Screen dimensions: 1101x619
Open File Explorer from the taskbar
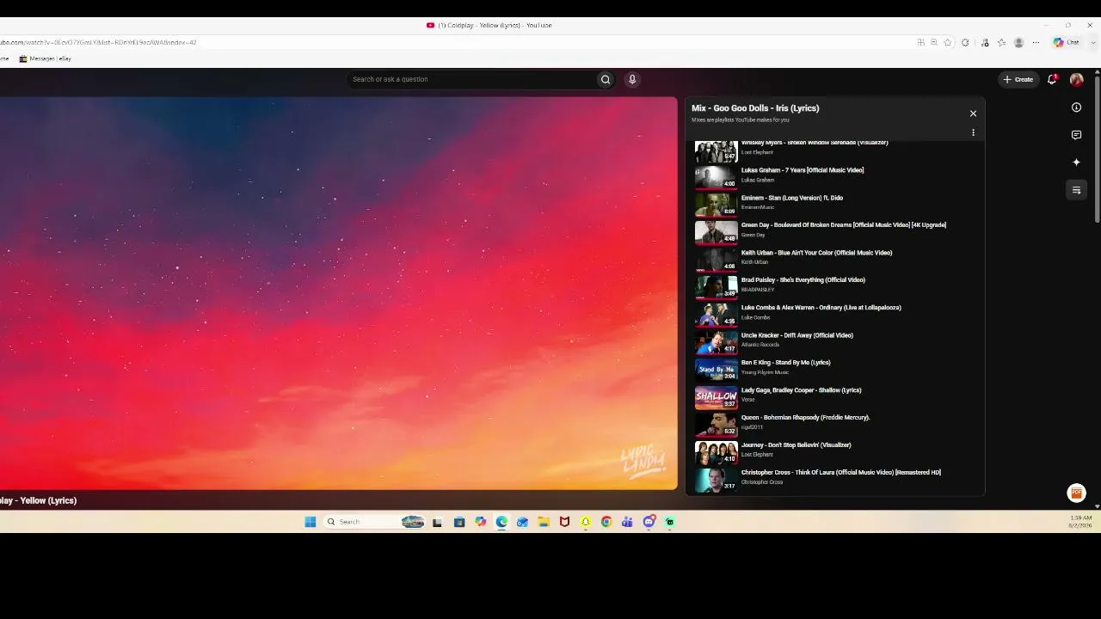tap(544, 522)
